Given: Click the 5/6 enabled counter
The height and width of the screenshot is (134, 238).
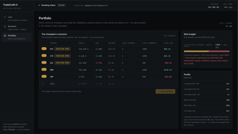Looking at the screenshot, I should pyautogui.click(x=169, y=36).
